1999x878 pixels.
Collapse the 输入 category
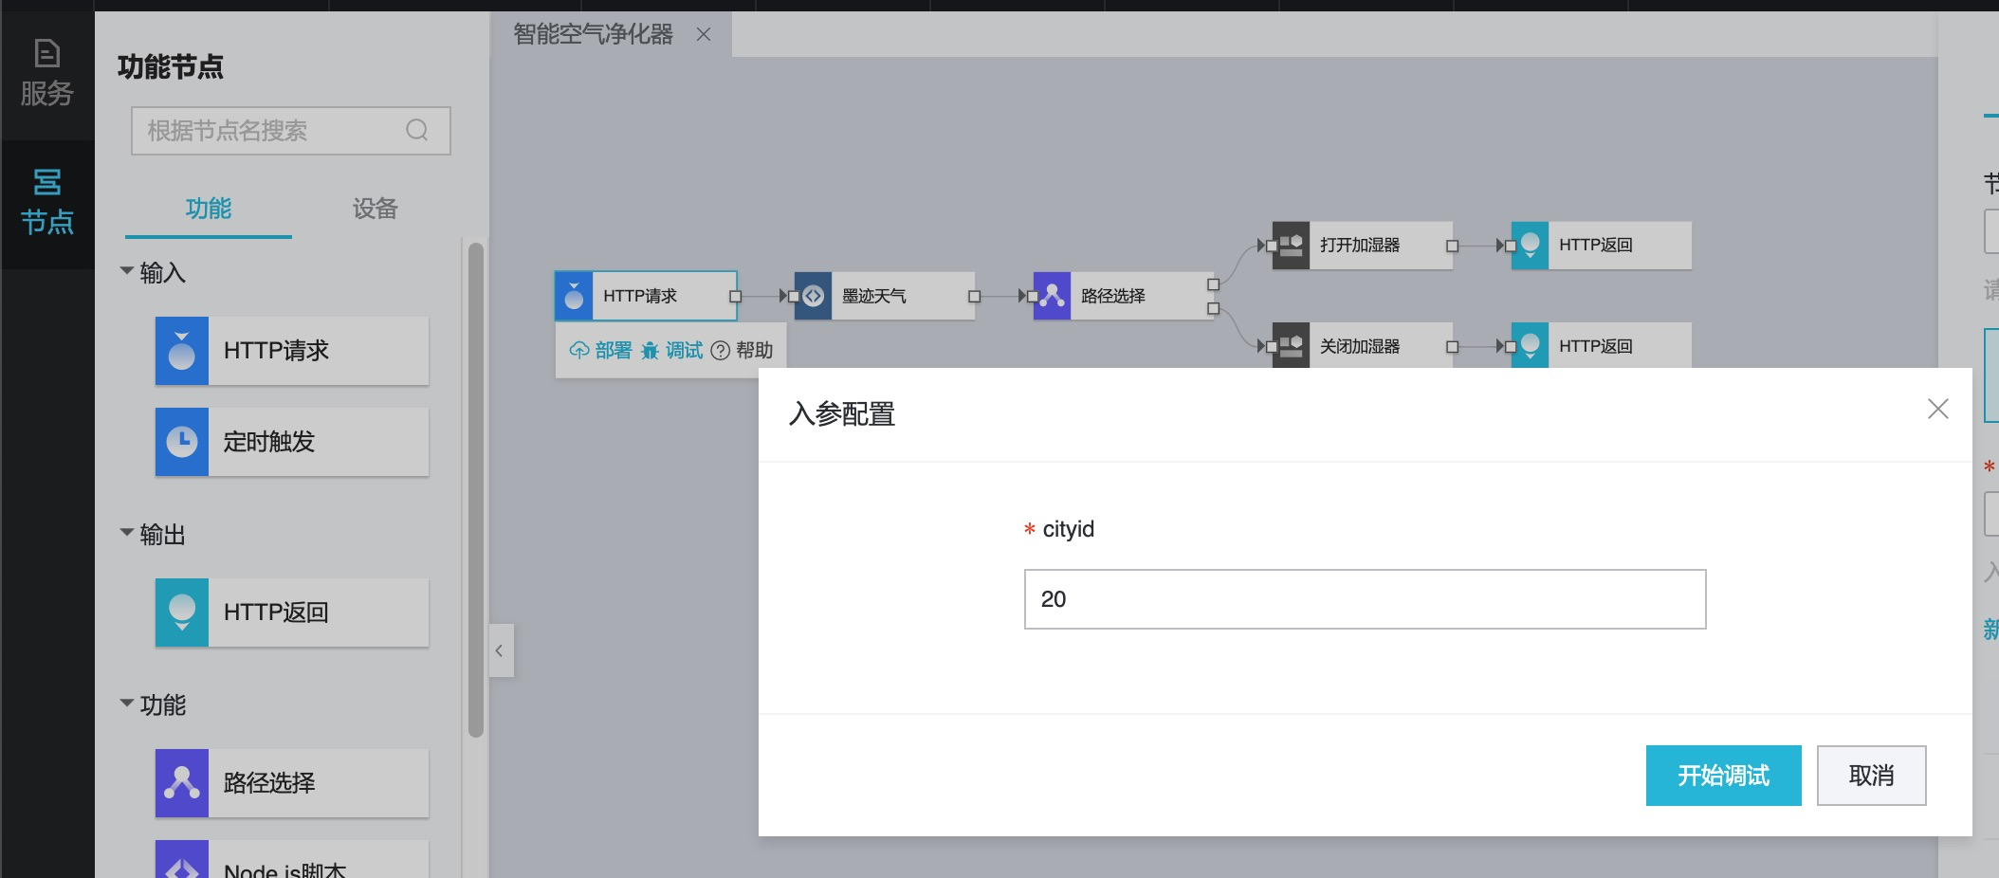[127, 272]
